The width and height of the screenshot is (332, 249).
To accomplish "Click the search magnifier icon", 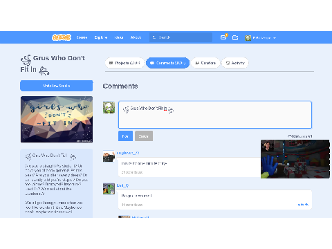I will [x=154, y=37].
